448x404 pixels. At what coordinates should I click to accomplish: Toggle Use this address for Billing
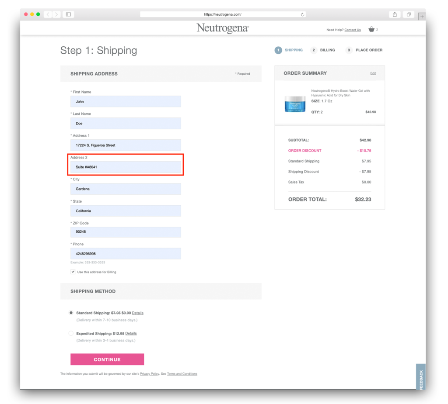tap(73, 272)
